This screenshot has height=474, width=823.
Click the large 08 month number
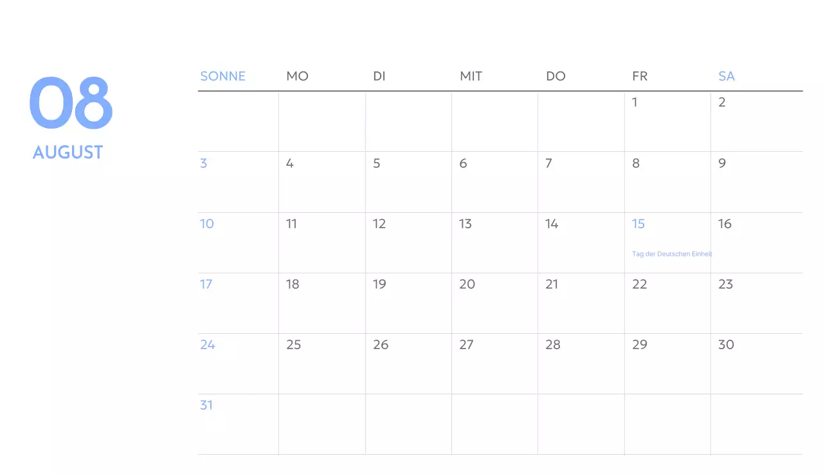pyautogui.click(x=71, y=104)
